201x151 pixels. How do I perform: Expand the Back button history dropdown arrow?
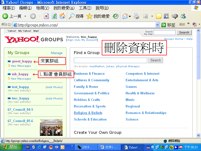click(x=25, y=16)
